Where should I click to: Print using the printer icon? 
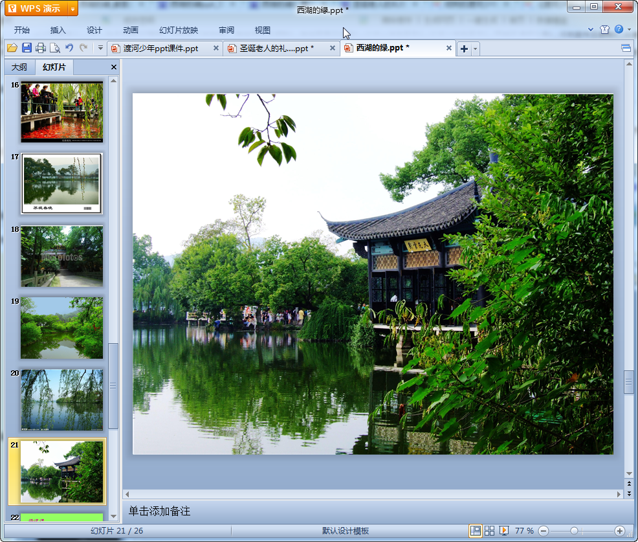click(x=41, y=48)
